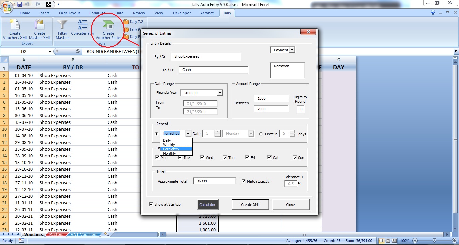Click the Create XML button
459x245 pixels.
click(250, 205)
